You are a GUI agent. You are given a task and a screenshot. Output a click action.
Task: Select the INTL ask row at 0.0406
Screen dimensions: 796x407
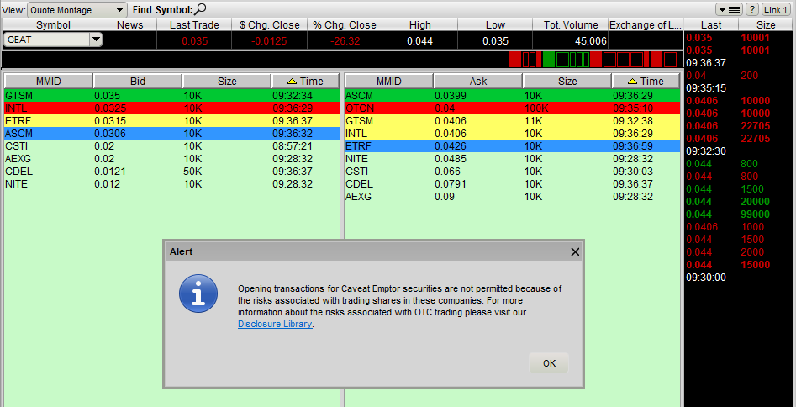[512, 134]
